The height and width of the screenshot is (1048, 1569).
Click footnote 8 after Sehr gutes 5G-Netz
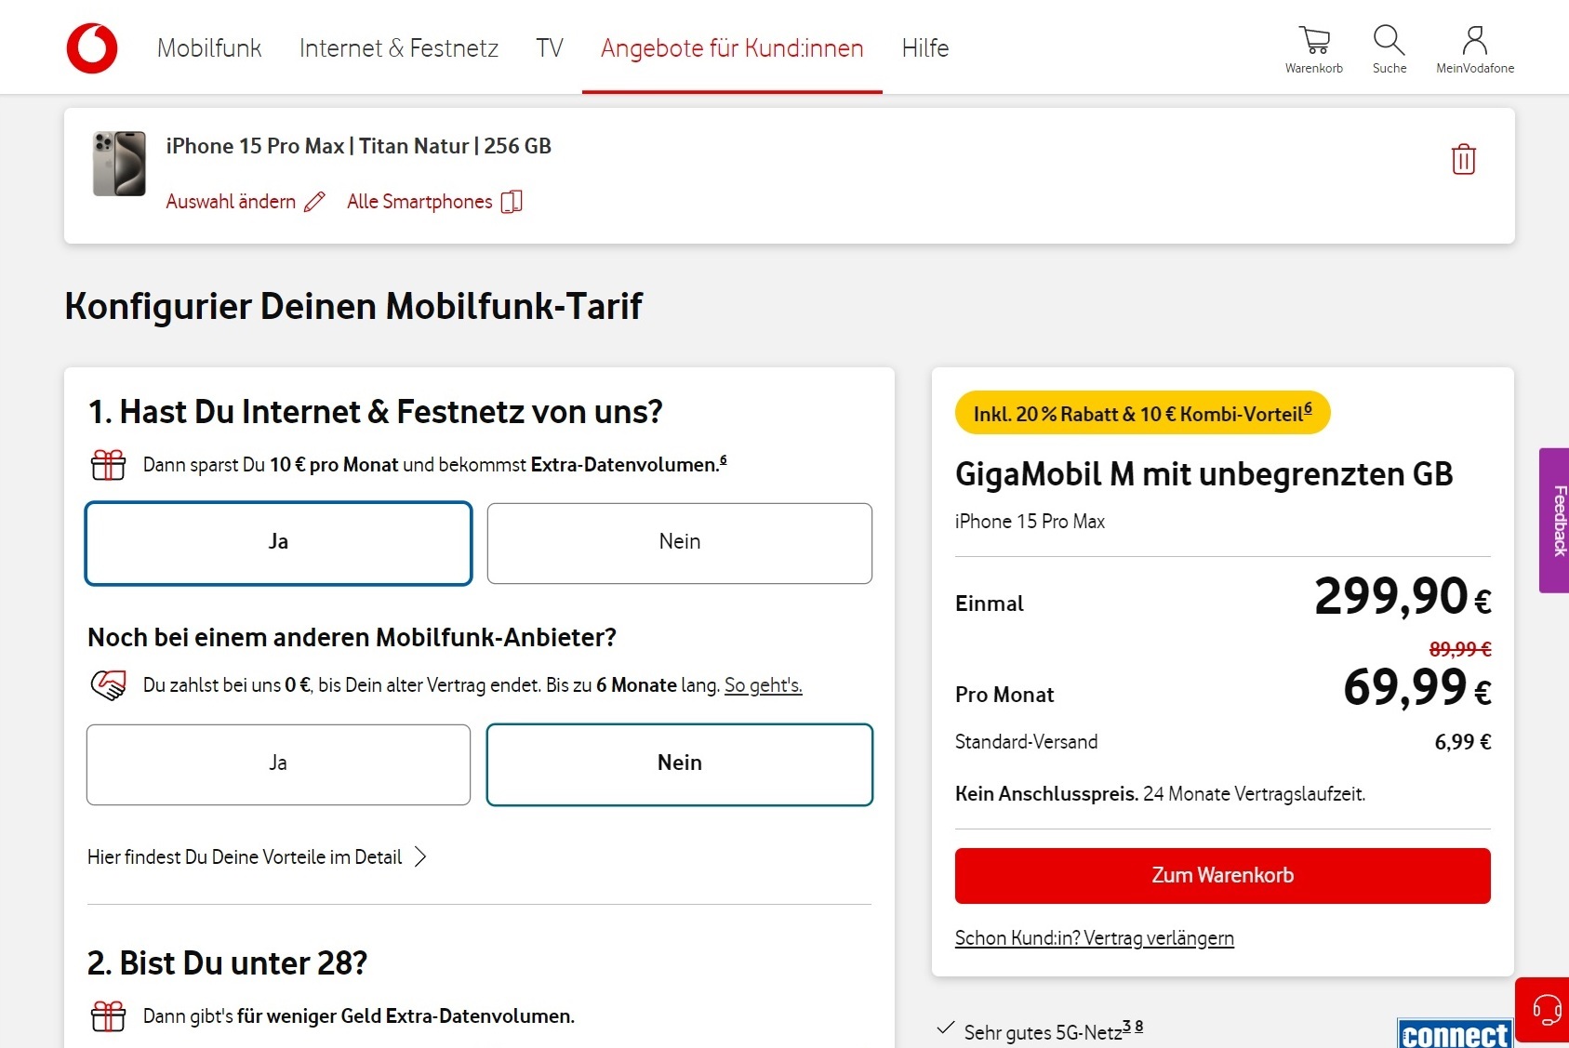tap(1138, 1027)
